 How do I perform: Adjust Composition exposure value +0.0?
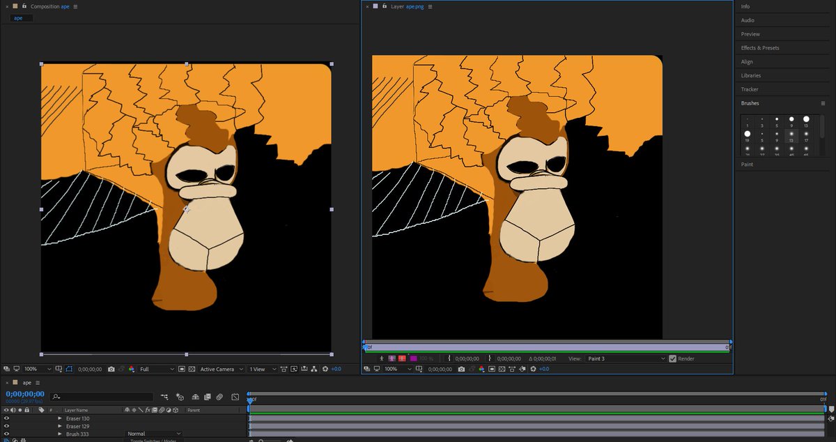click(x=336, y=369)
